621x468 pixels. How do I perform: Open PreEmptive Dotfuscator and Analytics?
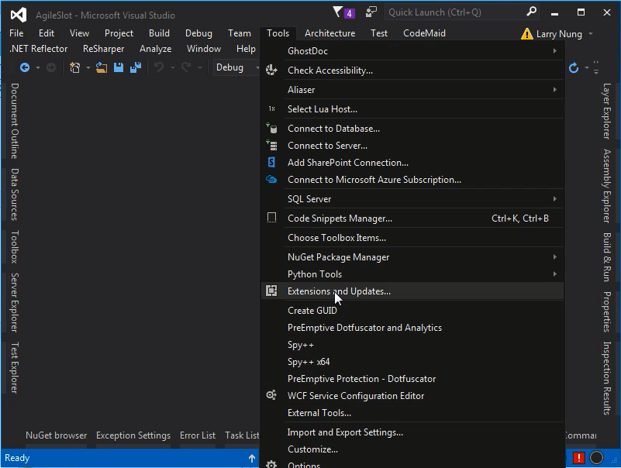click(412, 328)
